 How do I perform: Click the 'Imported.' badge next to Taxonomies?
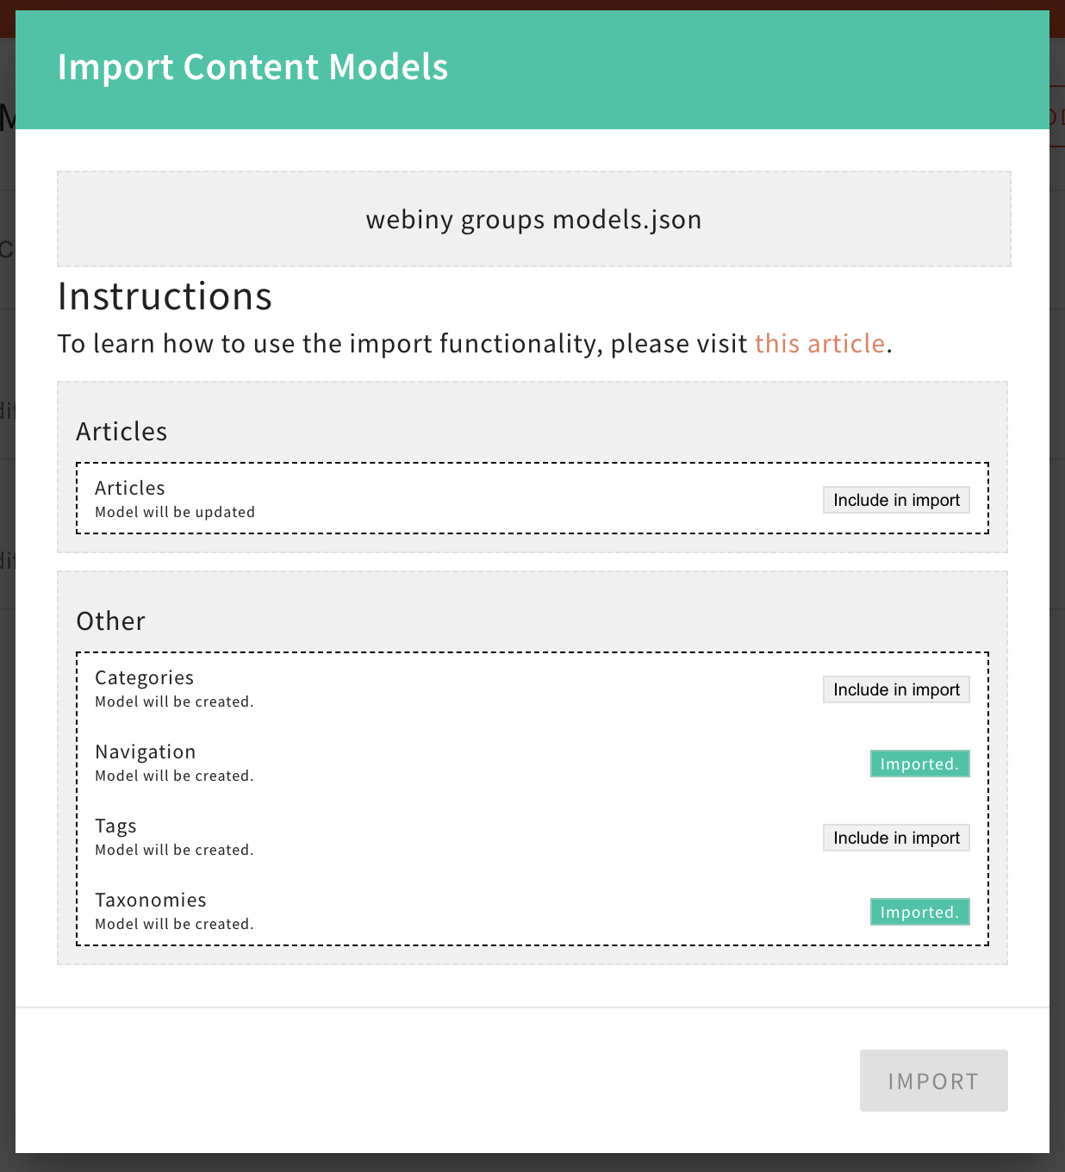[x=919, y=911]
